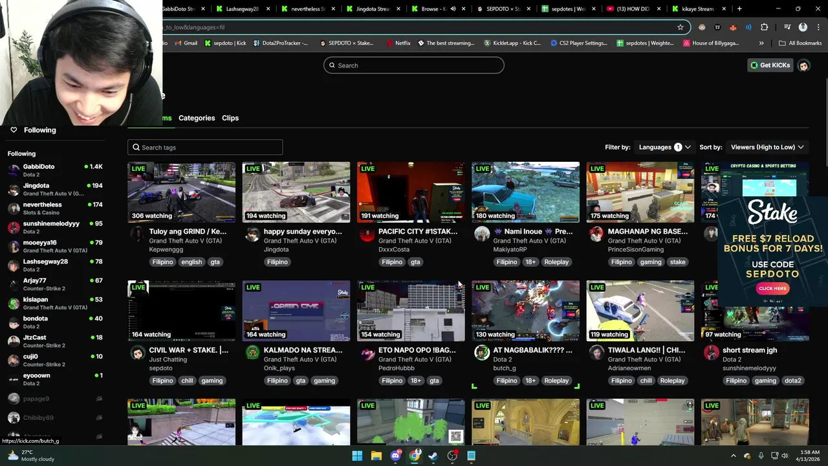This screenshot has height=466, width=828.
Task: Open kislapan's avatar in the sidebar
Action: [14, 304]
